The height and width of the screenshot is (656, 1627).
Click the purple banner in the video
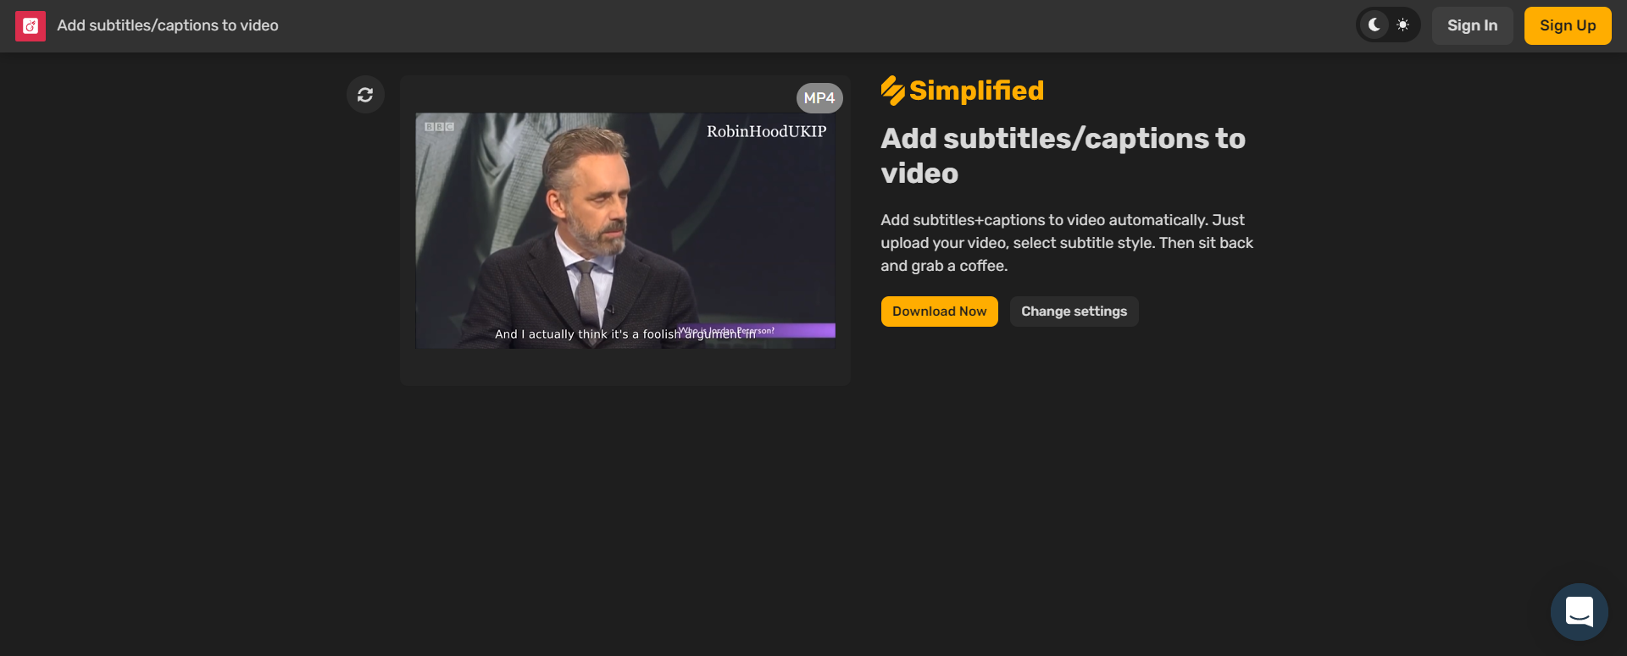805,330
